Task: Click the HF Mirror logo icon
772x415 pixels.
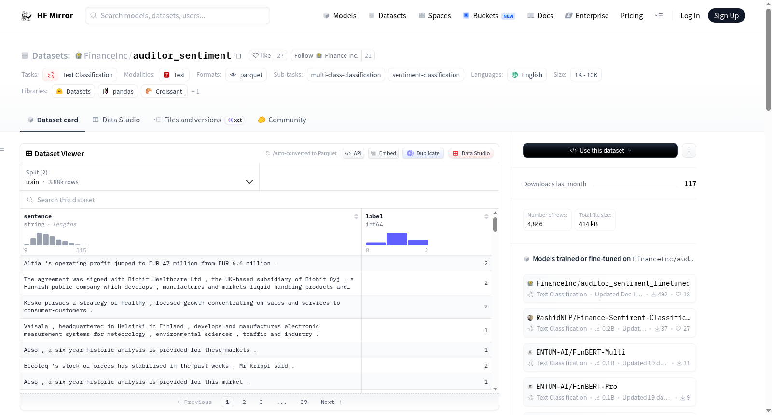Action: tap(27, 16)
